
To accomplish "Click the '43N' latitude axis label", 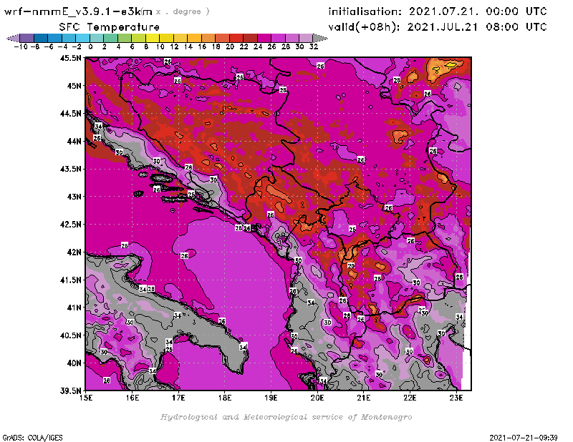I will pos(74,197).
